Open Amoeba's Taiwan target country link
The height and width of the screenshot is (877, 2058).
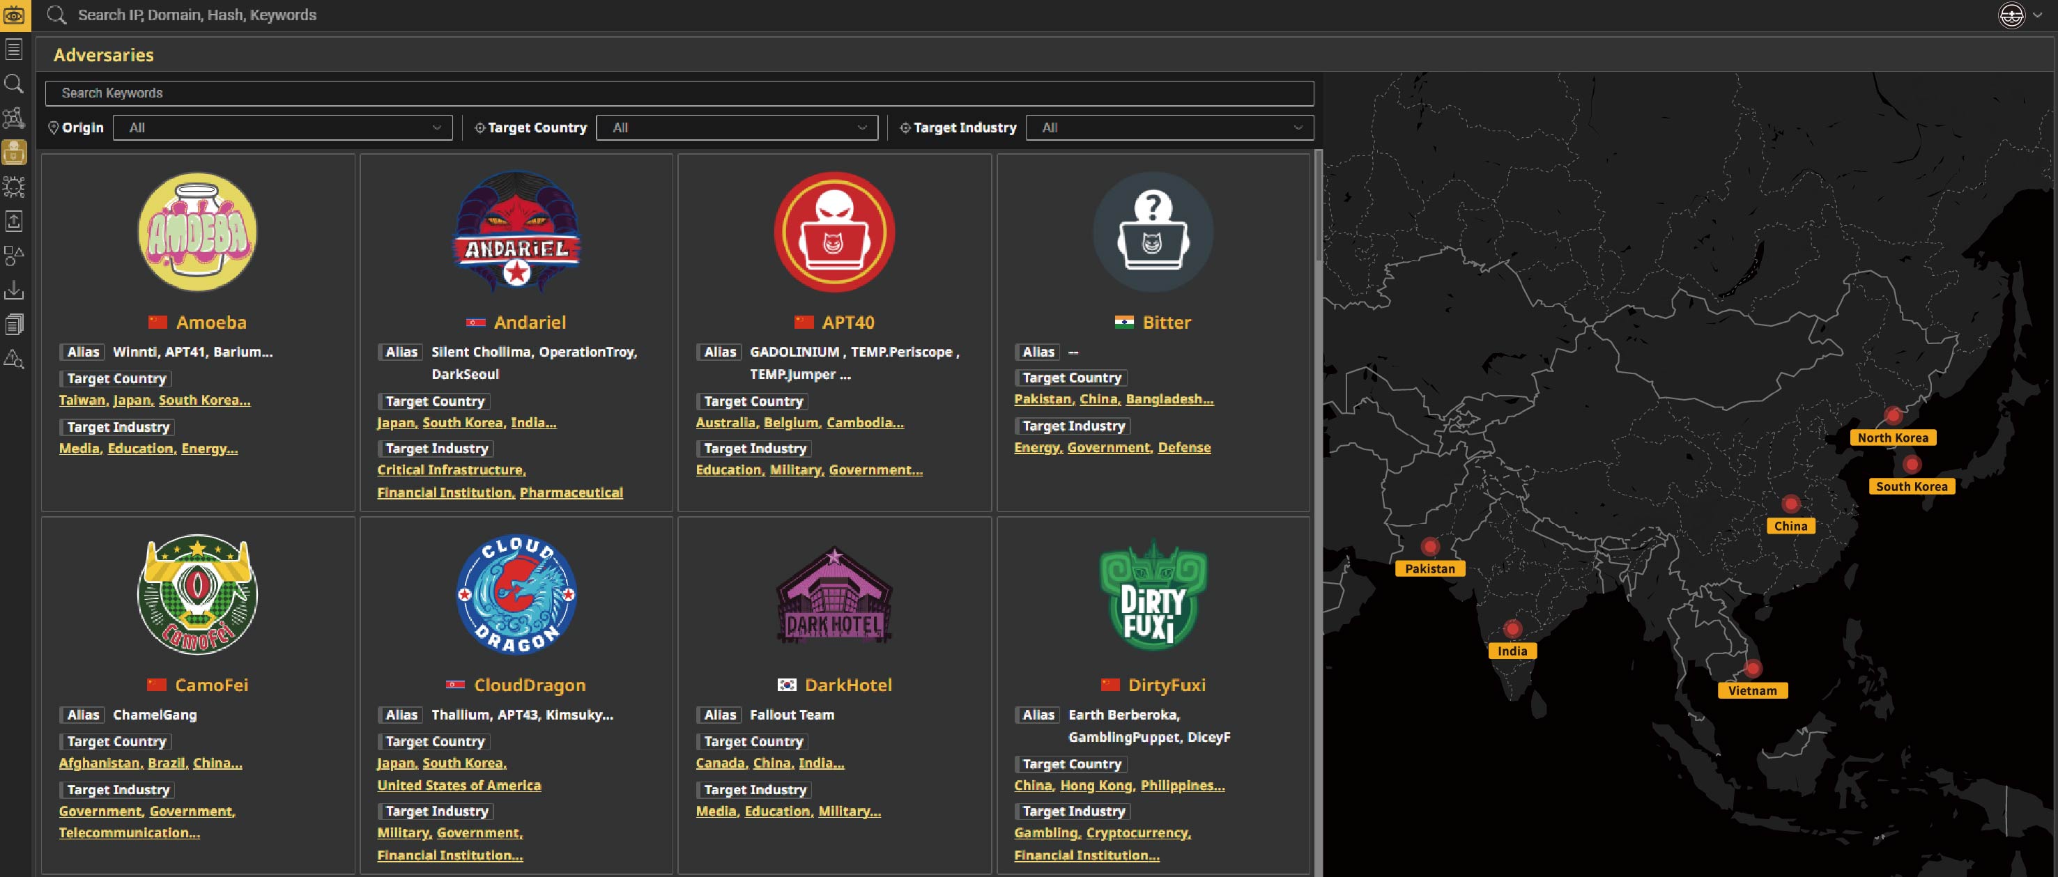click(x=82, y=400)
